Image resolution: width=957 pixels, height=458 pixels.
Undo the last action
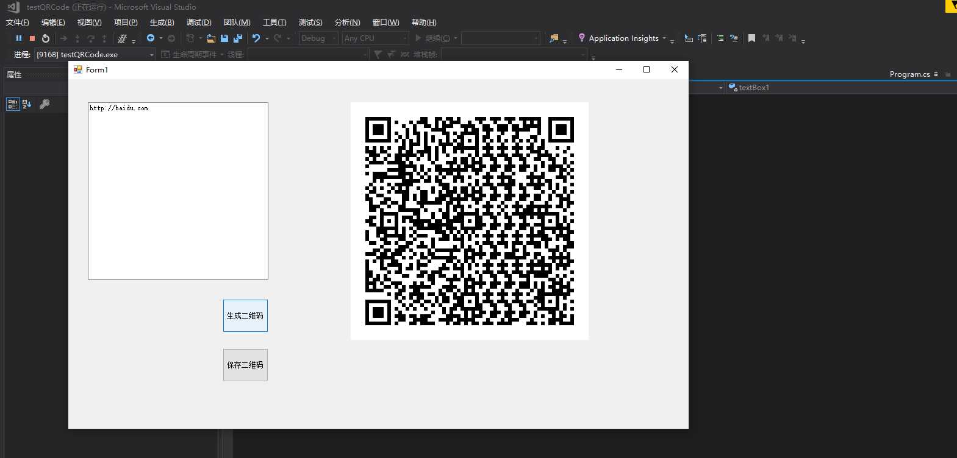click(x=256, y=38)
